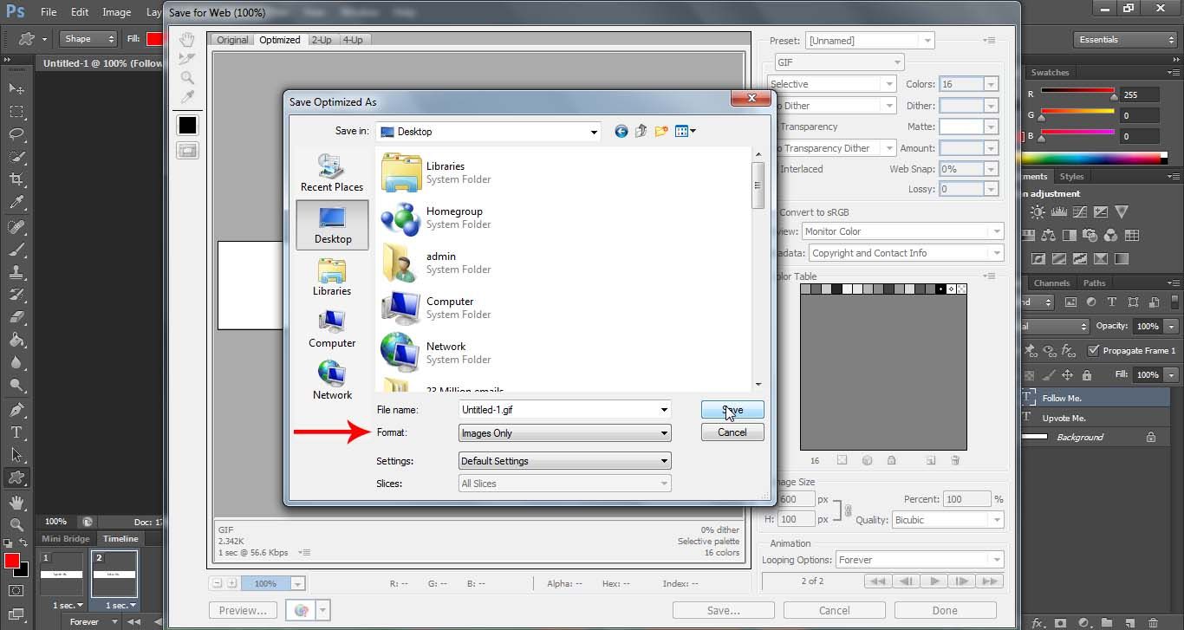Switch to the Mini Bridge tab

pyautogui.click(x=66, y=538)
